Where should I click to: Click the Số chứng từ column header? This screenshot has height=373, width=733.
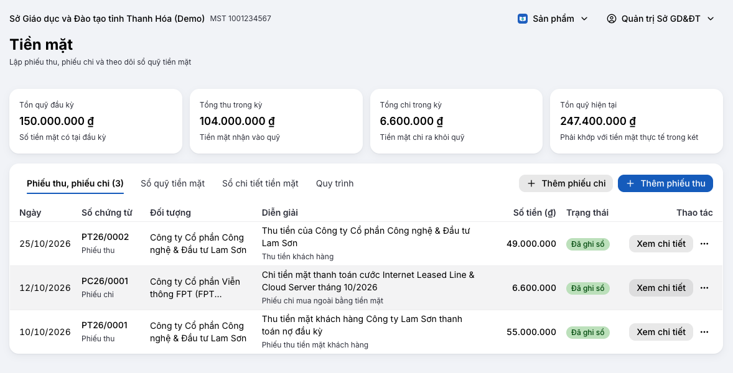(107, 213)
